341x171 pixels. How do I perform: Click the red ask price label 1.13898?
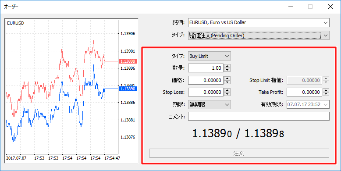(128, 61)
